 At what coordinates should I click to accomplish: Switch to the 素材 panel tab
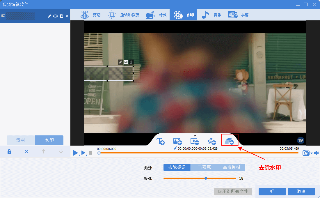(21, 140)
